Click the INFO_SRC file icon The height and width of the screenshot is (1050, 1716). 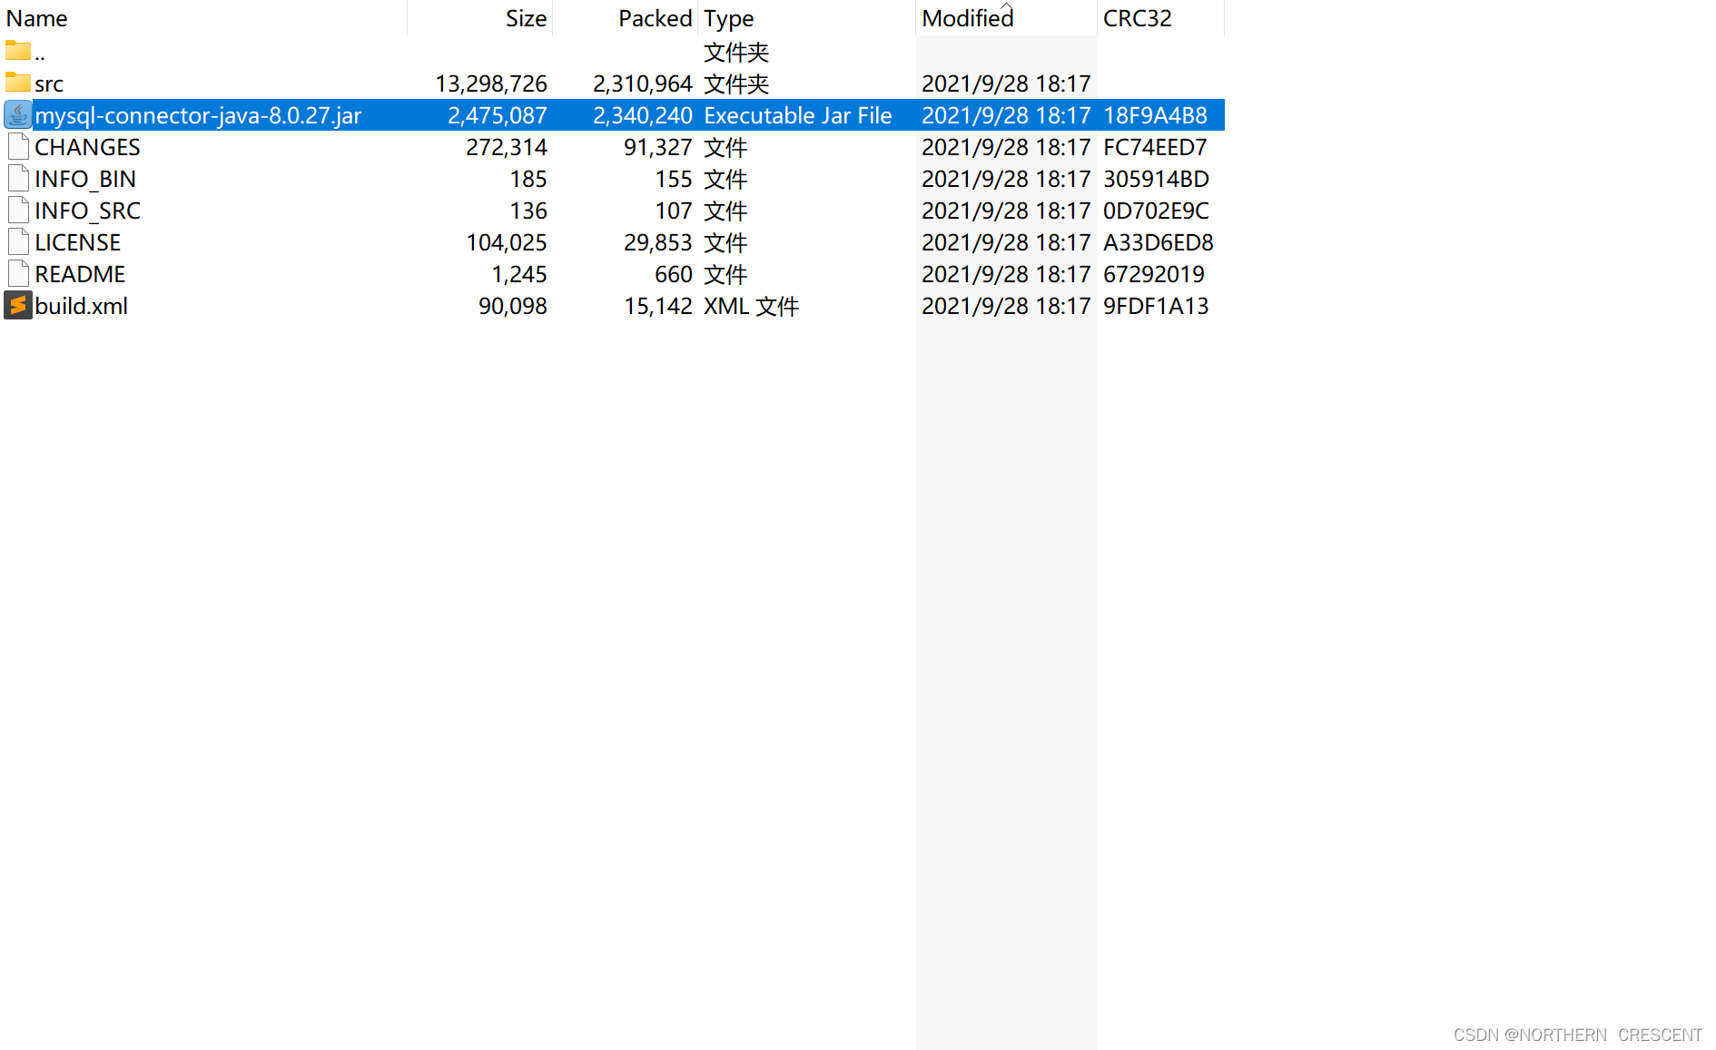point(18,211)
